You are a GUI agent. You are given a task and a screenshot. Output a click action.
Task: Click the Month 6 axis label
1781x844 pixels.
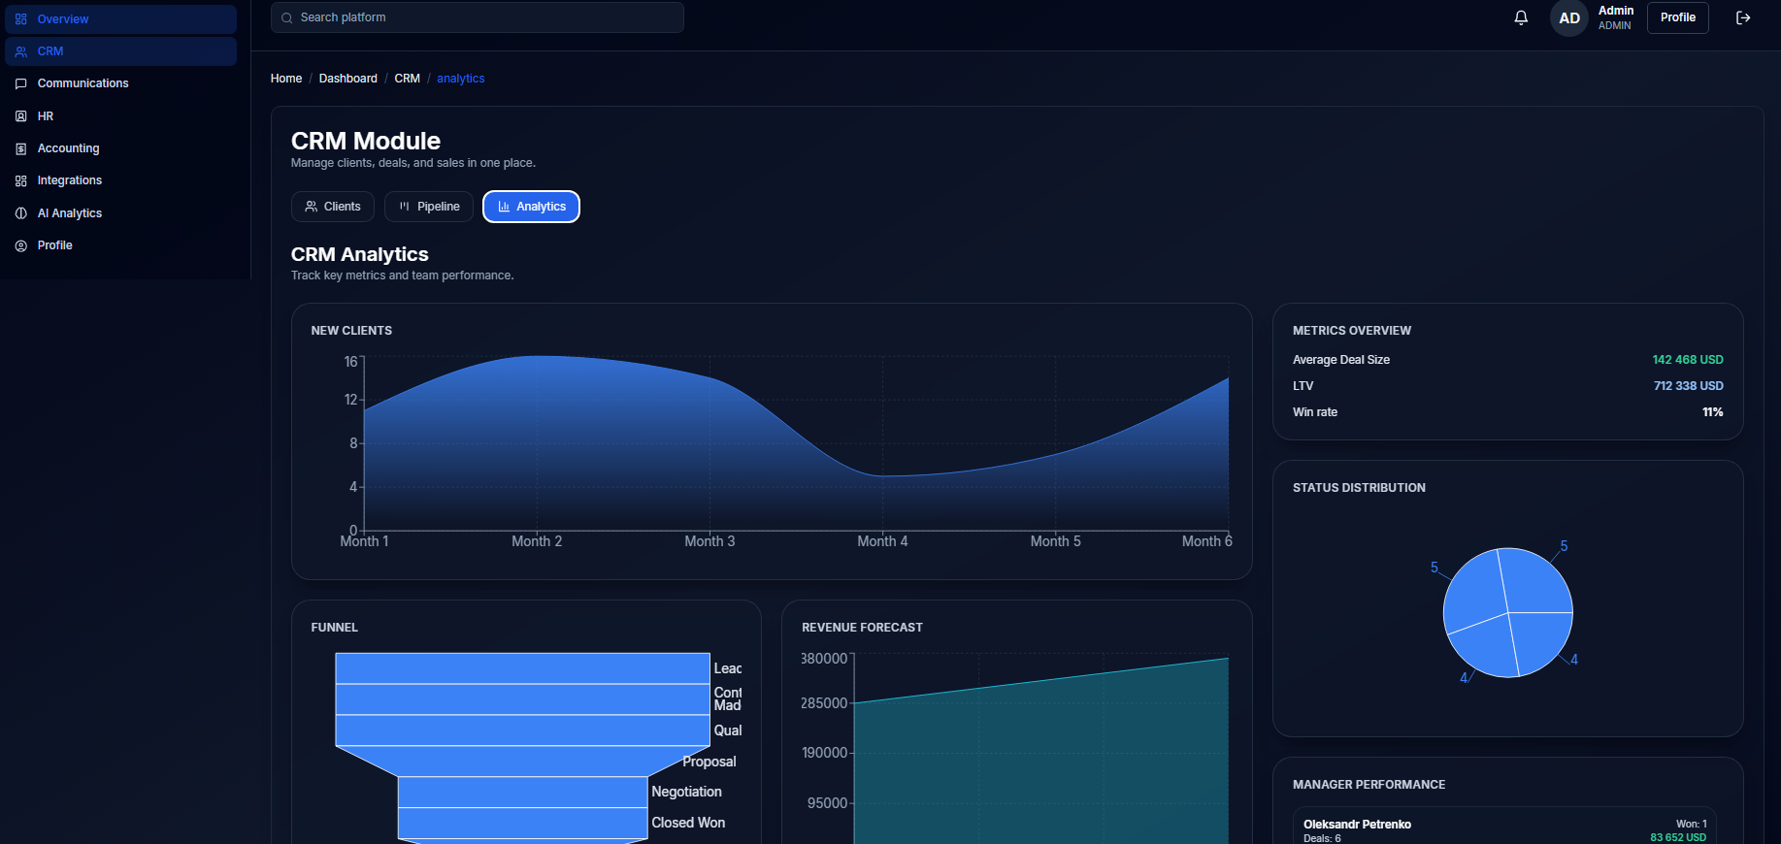point(1206,541)
